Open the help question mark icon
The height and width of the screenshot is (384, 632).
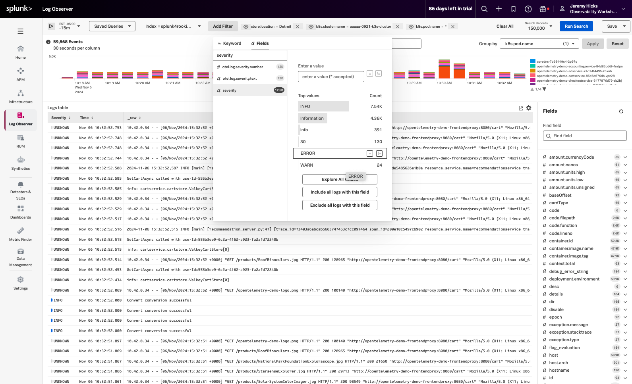tap(528, 9)
